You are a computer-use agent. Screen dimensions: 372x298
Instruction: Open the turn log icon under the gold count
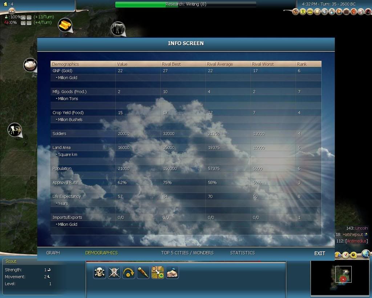12,11
